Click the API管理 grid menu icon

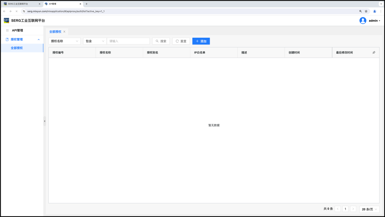point(7,30)
